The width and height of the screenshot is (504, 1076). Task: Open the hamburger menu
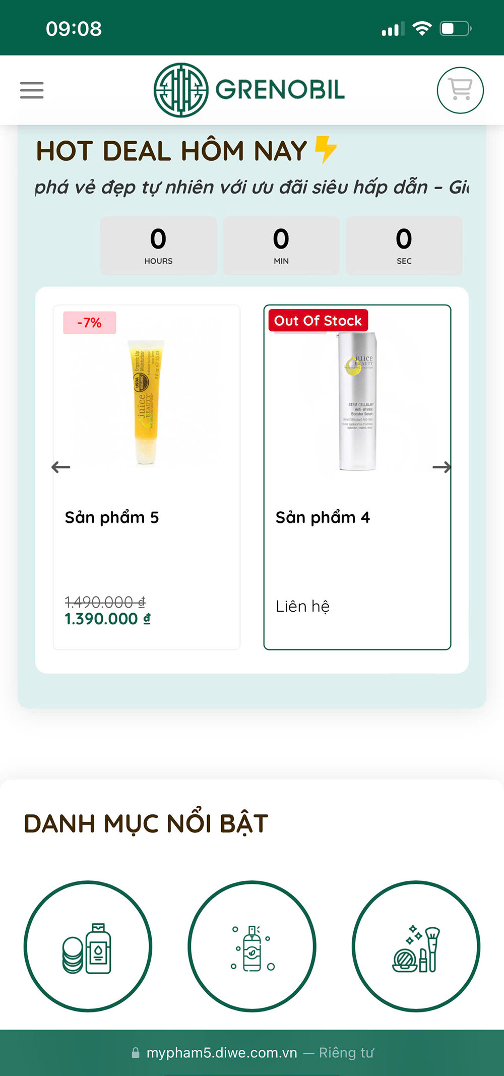[32, 90]
